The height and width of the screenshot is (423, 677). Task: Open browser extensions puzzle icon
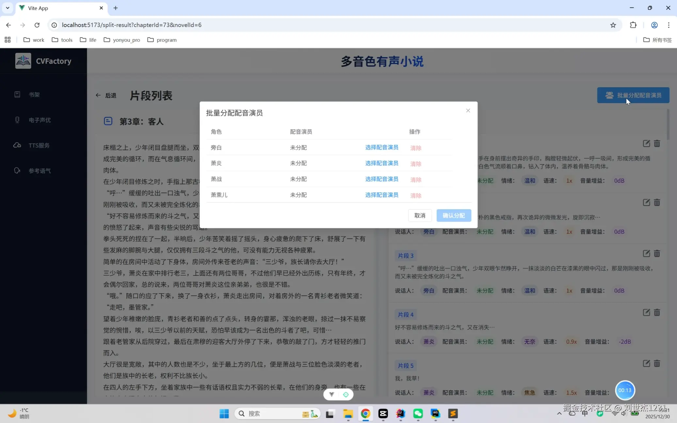tap(633, 25)
